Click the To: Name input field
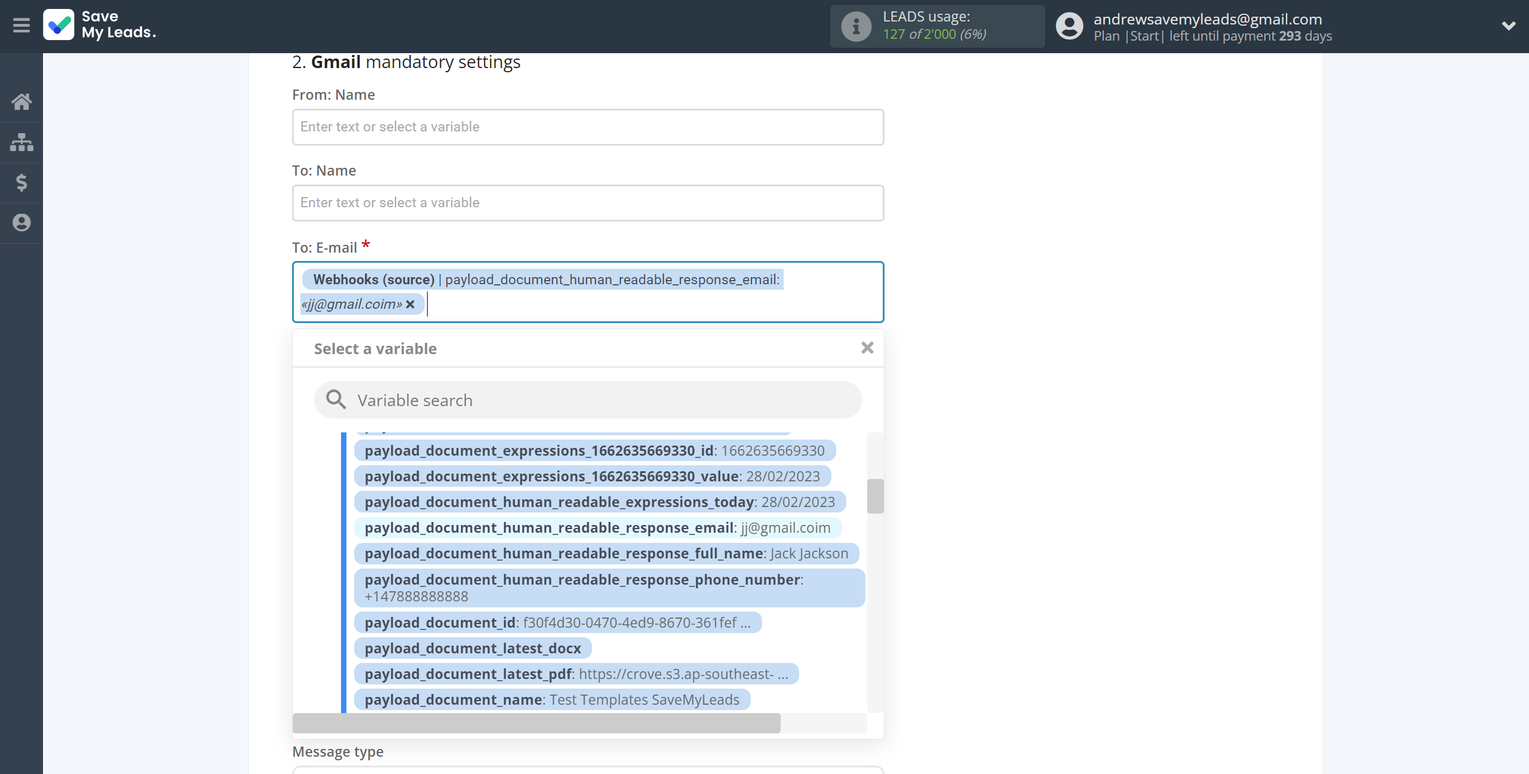This screenshot has height=774, width=1529. [x=587, y=201]
